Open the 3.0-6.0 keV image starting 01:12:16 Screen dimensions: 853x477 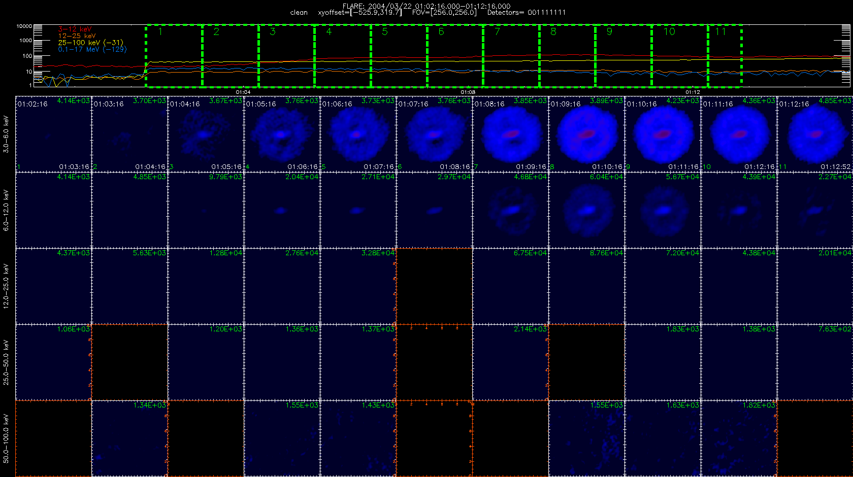(x=815, y=134)
